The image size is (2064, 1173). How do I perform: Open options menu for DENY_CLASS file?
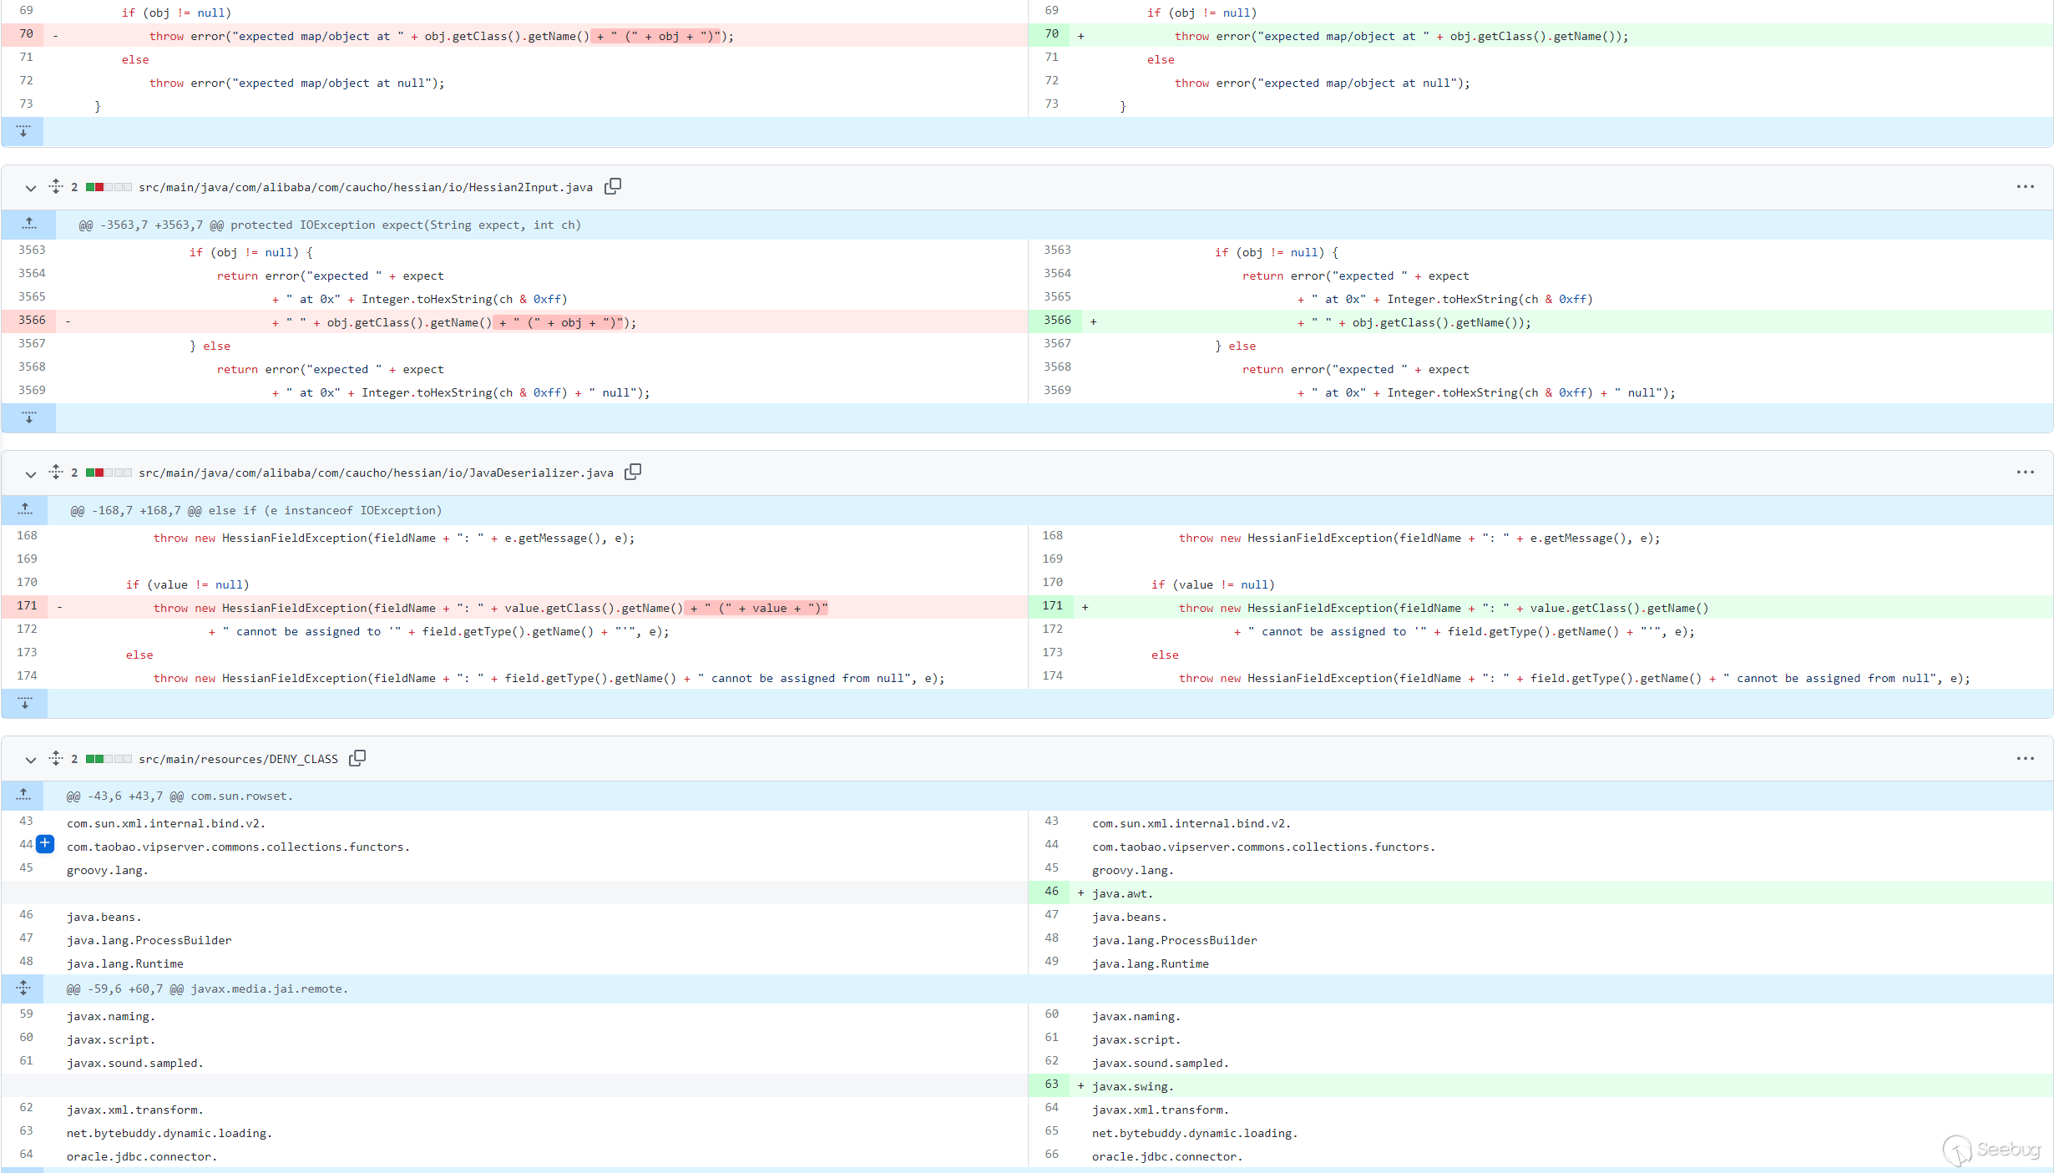tap(2025, 758)
